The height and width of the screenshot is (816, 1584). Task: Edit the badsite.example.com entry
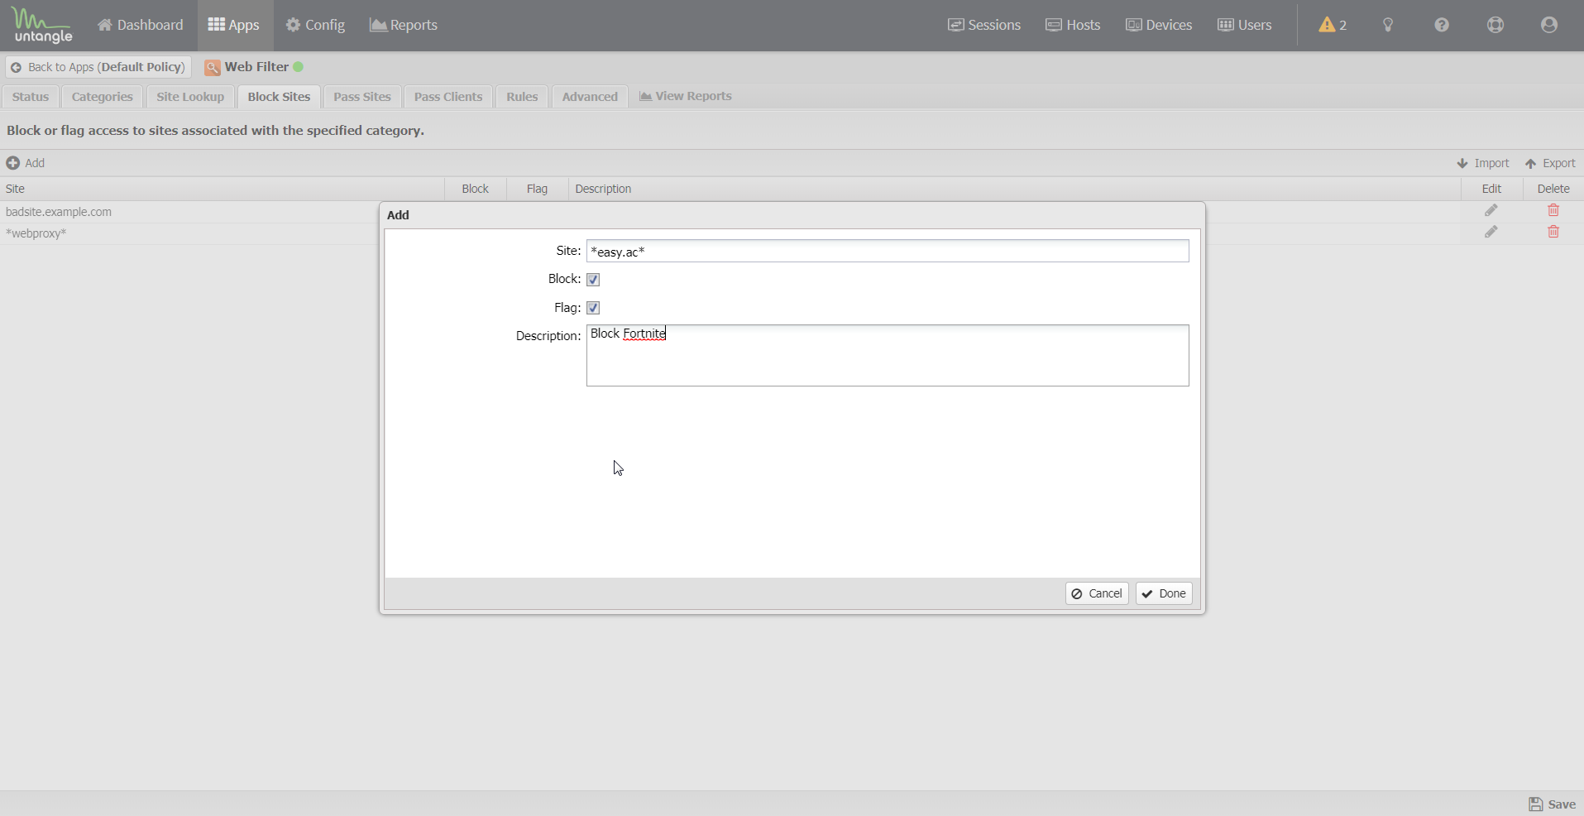click(1491, 211)
